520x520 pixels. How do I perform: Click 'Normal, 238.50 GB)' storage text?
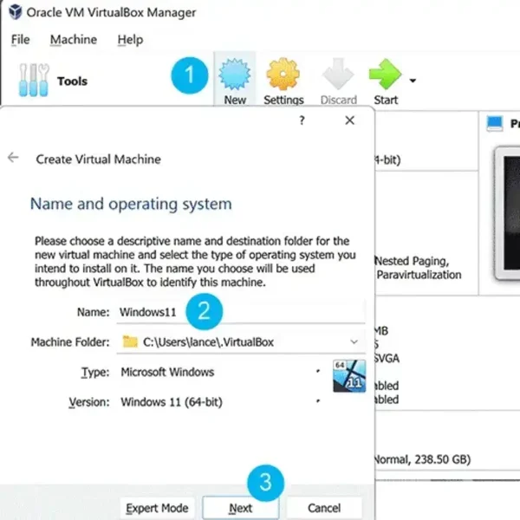pyautogui.click(x=422, y=459)
